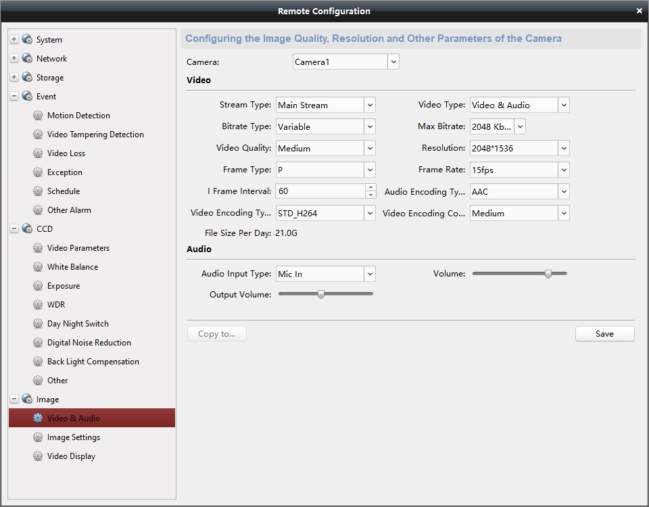The height and width of the screenshot is (507, 649).
Task: Open Back Light Compensation settings icon
Action: pyautogui.click(x=38, y=361)
